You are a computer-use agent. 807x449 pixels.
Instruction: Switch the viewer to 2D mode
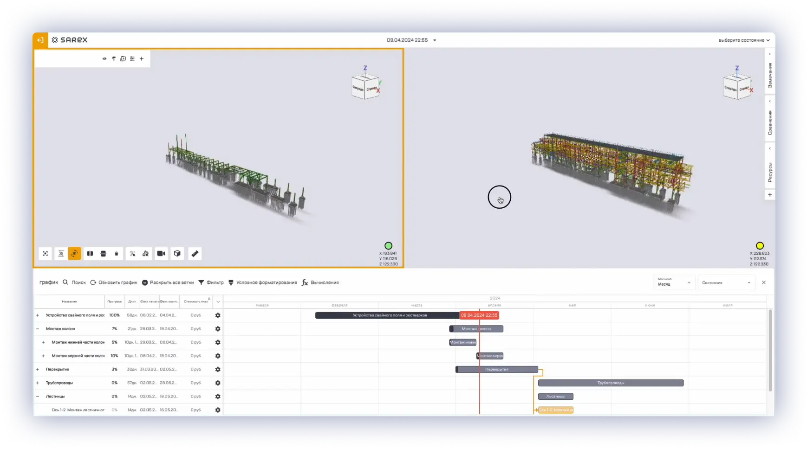click(x=61, y=254)
